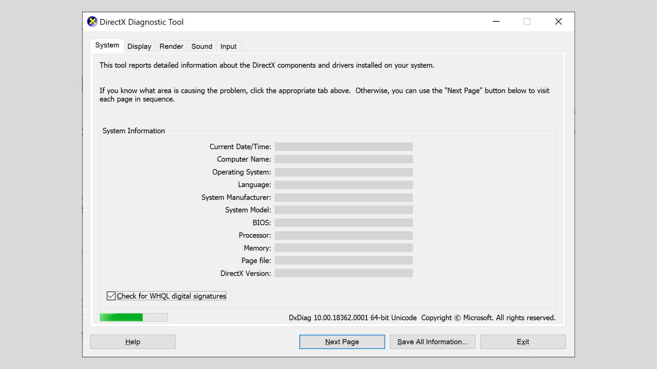657x369 pixels.
Task: Go to Next Page
Action: [x=342, y=342]
